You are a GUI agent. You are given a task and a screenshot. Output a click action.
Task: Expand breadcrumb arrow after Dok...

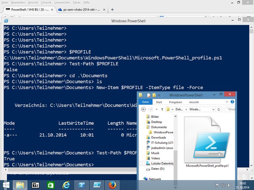pyautogui.click(x=186, y=109)
